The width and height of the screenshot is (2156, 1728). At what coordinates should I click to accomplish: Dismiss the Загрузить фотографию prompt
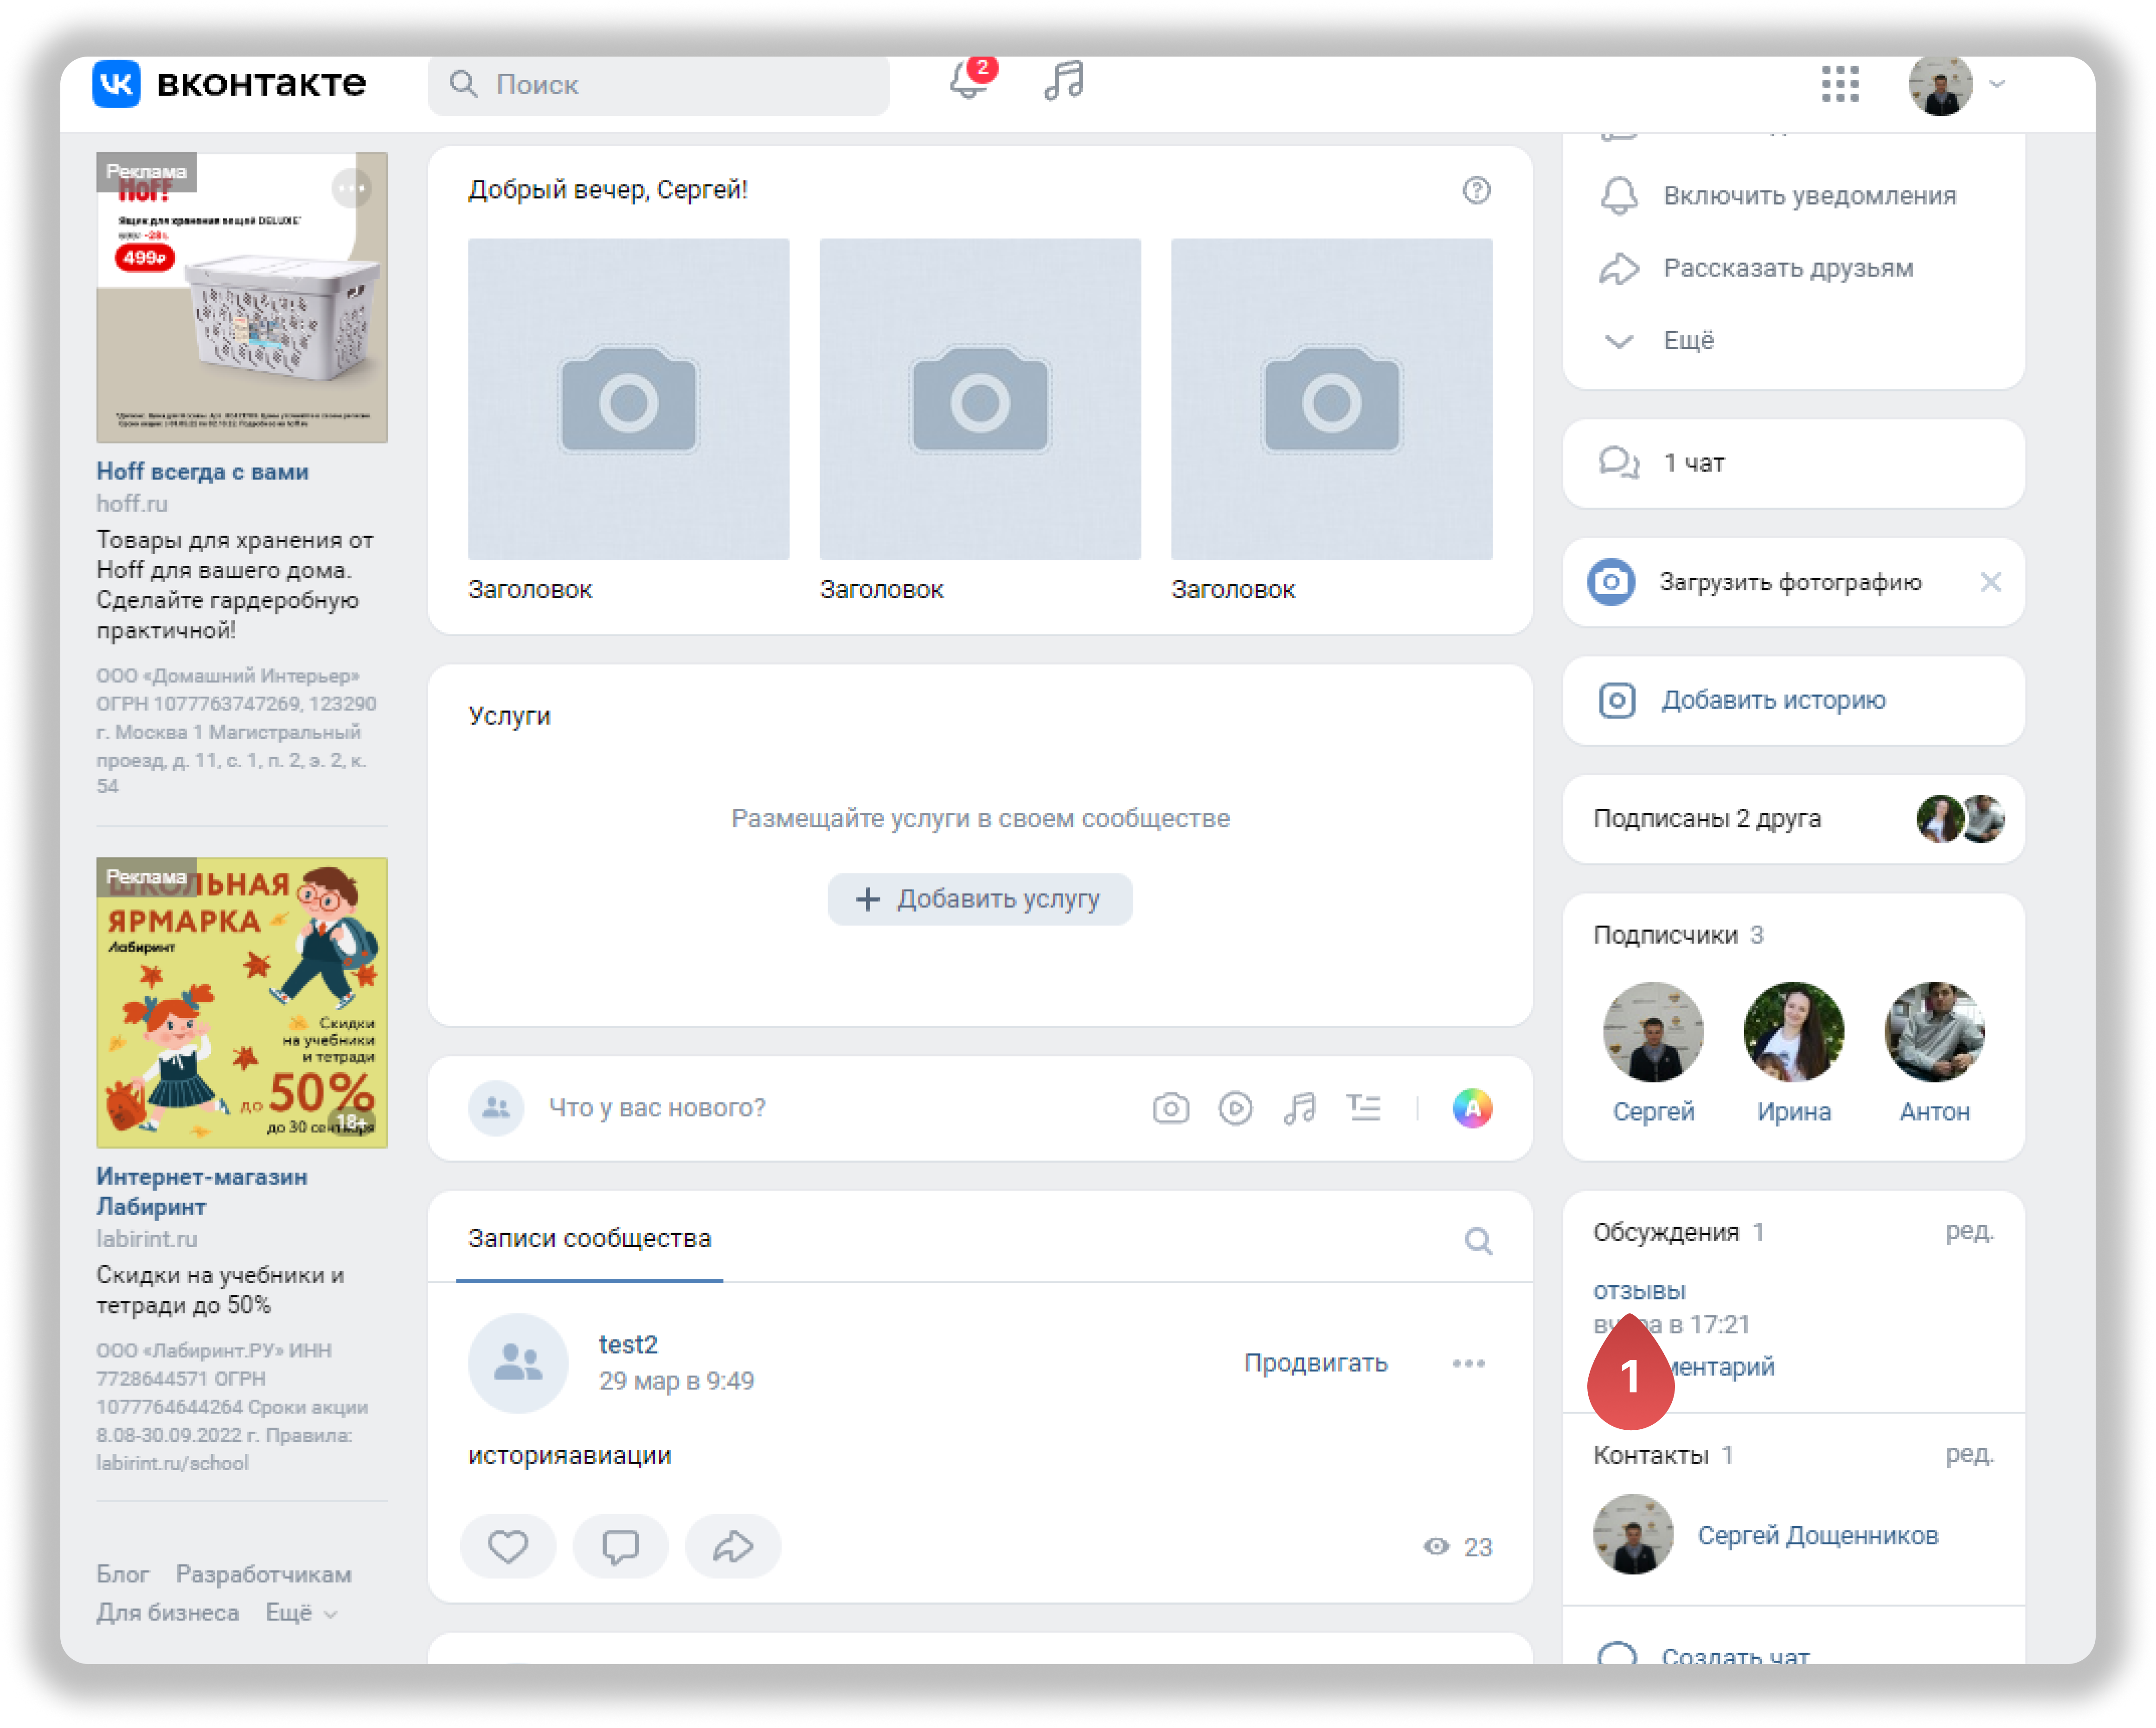click(1990, 582)
